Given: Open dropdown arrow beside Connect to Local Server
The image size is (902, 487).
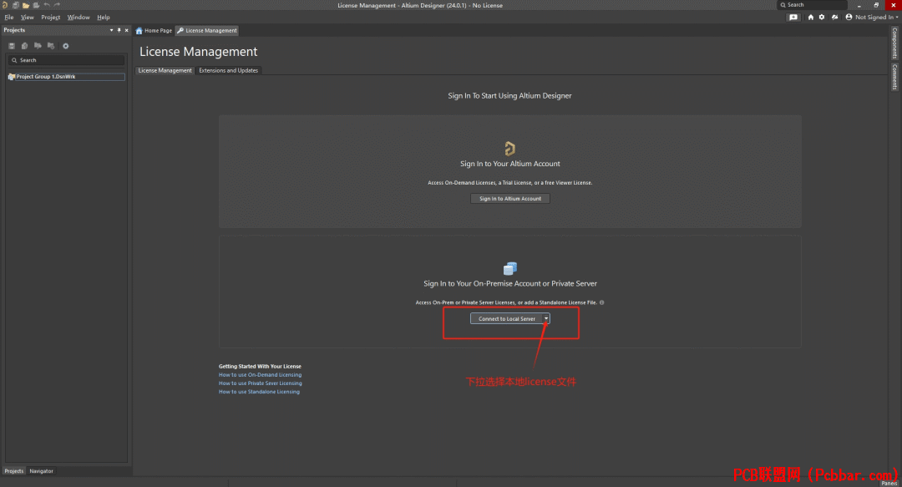Looking at the screenshot, I should pyautogui.click(x=546, y=318).
